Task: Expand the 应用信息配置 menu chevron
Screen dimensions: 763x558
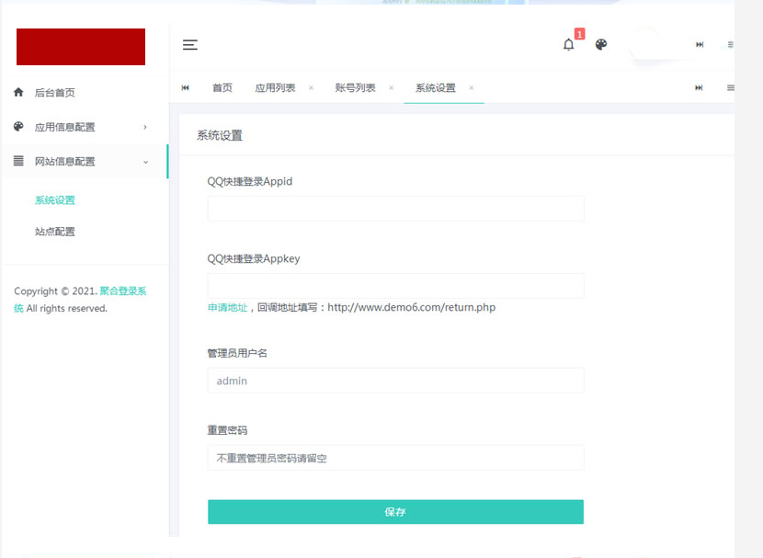Action: click(x=145, y=127)
